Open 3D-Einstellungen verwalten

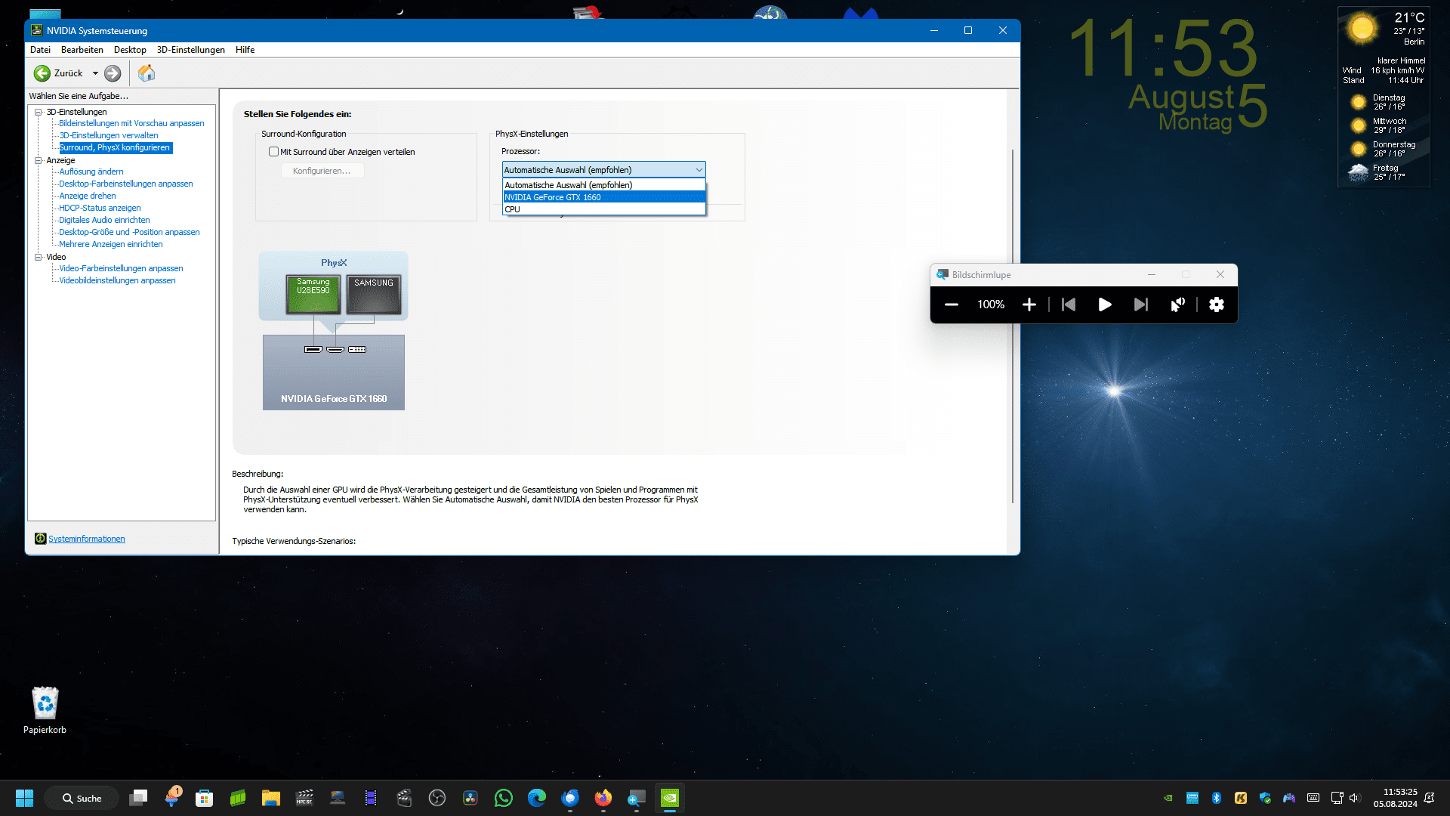coord(109,135)
